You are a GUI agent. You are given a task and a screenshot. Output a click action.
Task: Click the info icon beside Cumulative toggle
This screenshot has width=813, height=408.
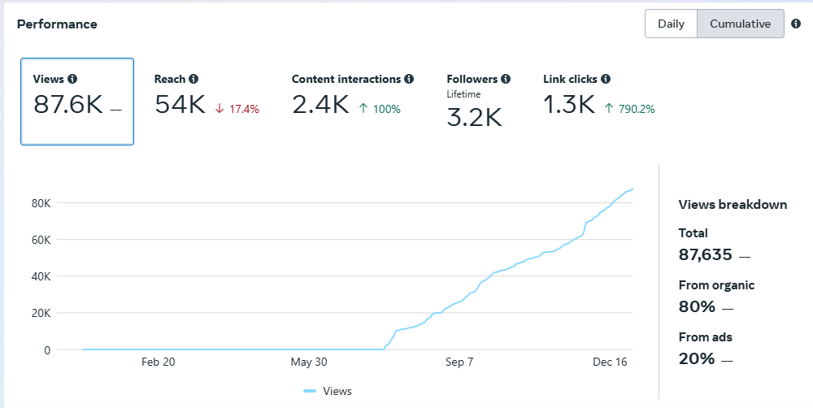[796, 24]
